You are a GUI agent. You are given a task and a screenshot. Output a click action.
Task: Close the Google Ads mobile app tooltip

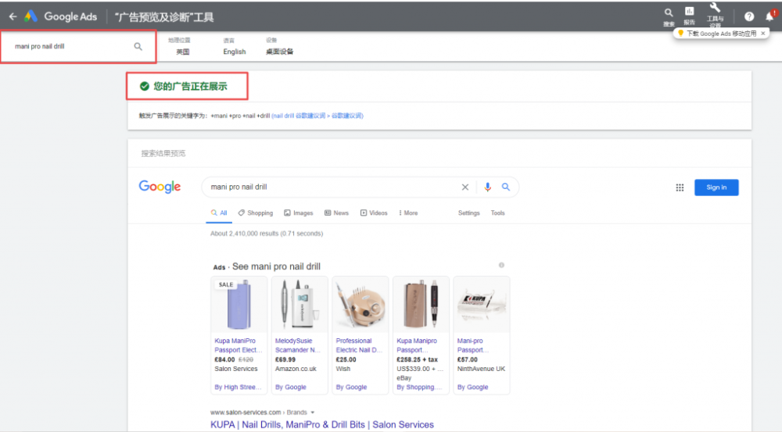tap(763, 34)
